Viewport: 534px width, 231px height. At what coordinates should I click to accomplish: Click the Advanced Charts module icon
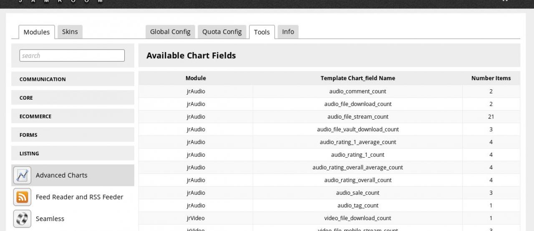pyautogui.click(x=22, y=175)
